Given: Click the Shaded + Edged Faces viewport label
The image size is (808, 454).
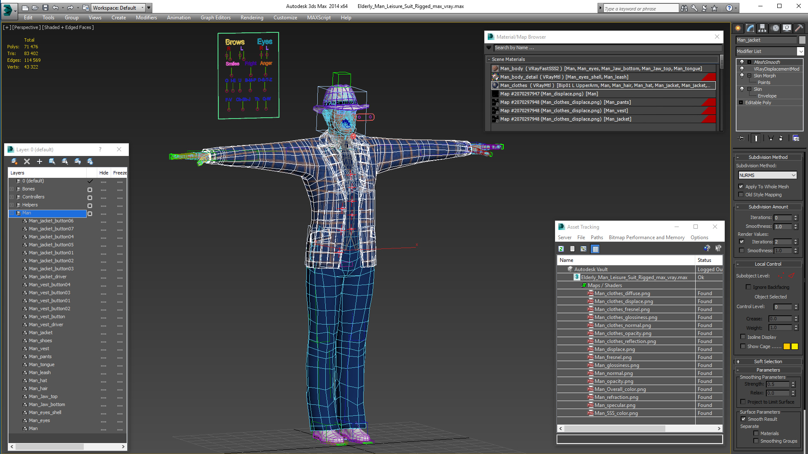Looking at the screenshot, I should click(x=68, y=27).
